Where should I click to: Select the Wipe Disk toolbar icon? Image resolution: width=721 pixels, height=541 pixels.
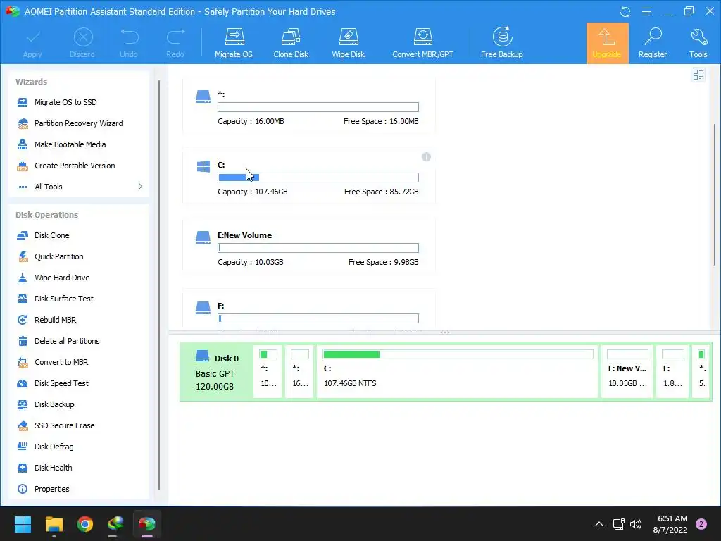pyautogui.click(x=348, y=43)
